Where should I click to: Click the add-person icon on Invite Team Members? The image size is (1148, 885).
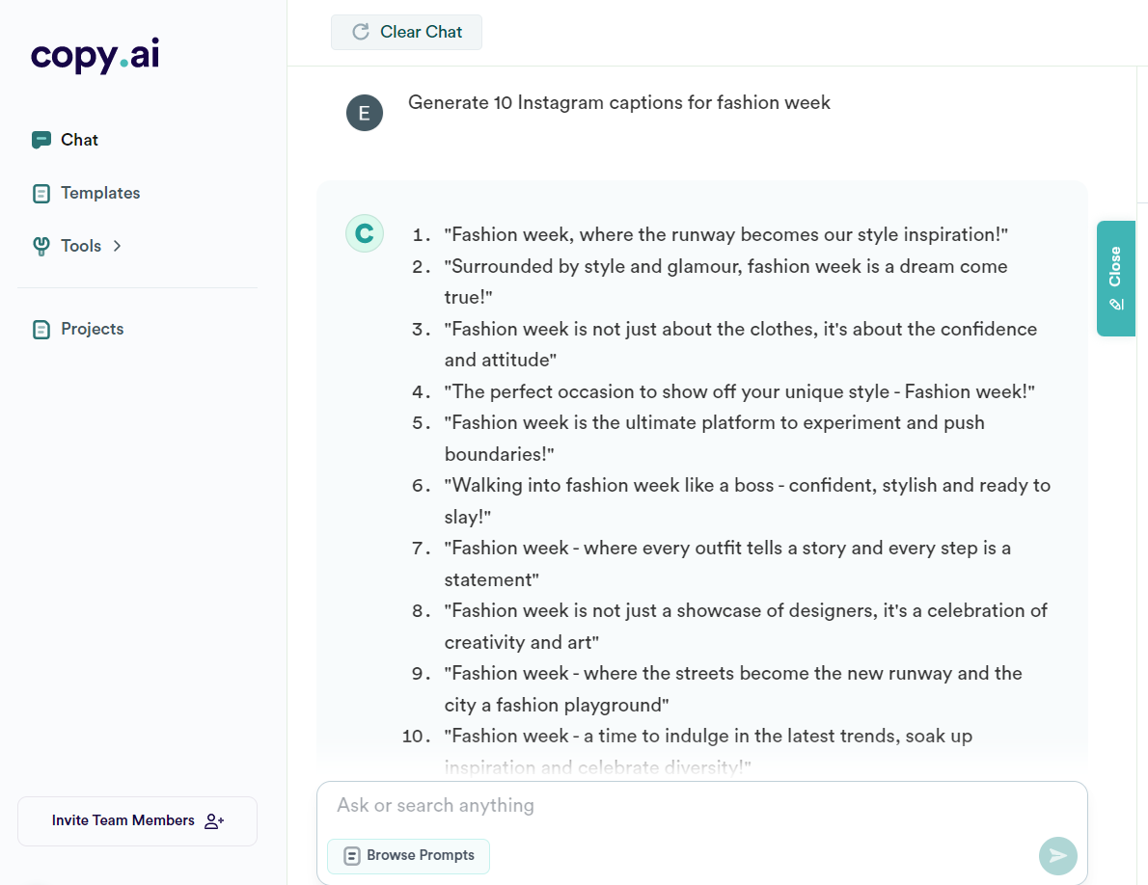[x=214, y=821]
